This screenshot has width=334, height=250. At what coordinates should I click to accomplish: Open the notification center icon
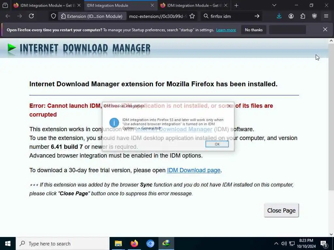point(324,243)
